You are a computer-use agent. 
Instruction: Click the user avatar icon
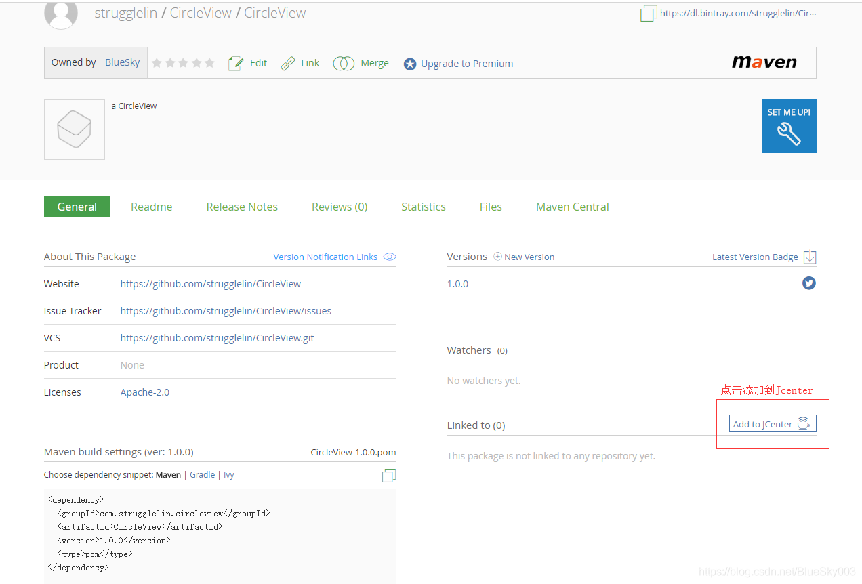click(x=61, y=14)
